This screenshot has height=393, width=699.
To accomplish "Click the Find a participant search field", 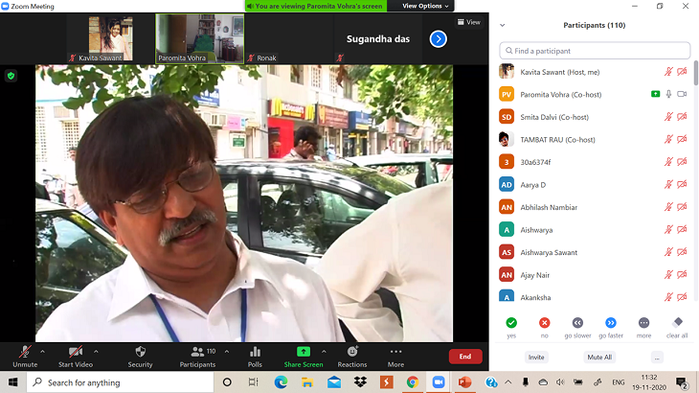I will pyautogui.click(x=595, y=51).
